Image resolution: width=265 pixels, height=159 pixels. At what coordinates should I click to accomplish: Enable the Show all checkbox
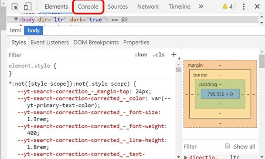(x=228, y=146)
